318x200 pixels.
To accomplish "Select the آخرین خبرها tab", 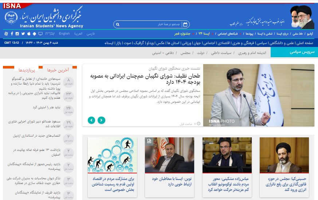I will point(58,70).
